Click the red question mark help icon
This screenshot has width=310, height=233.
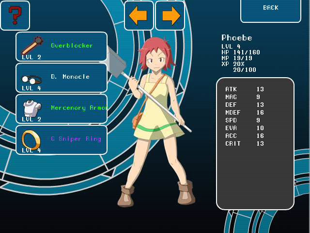point(15,16)
